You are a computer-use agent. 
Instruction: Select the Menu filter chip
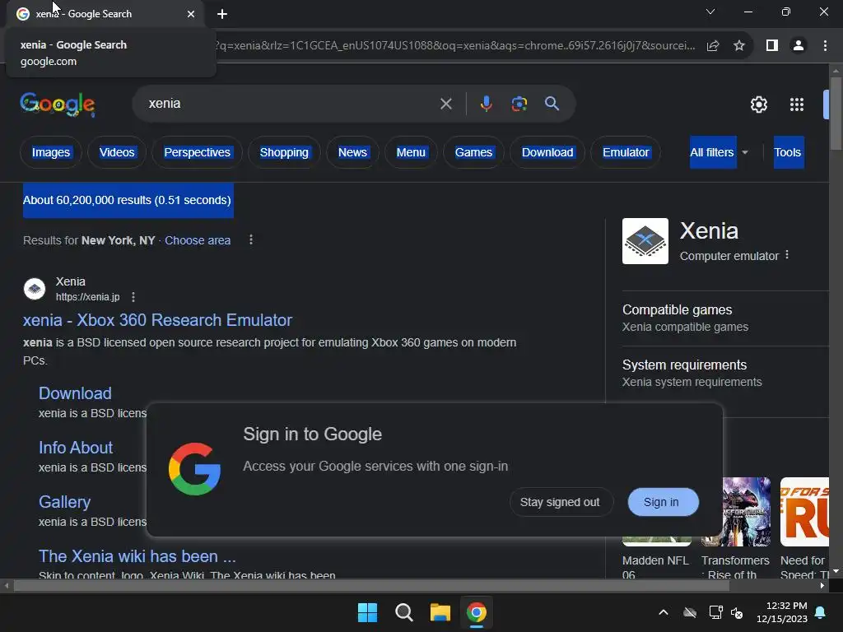411,152
